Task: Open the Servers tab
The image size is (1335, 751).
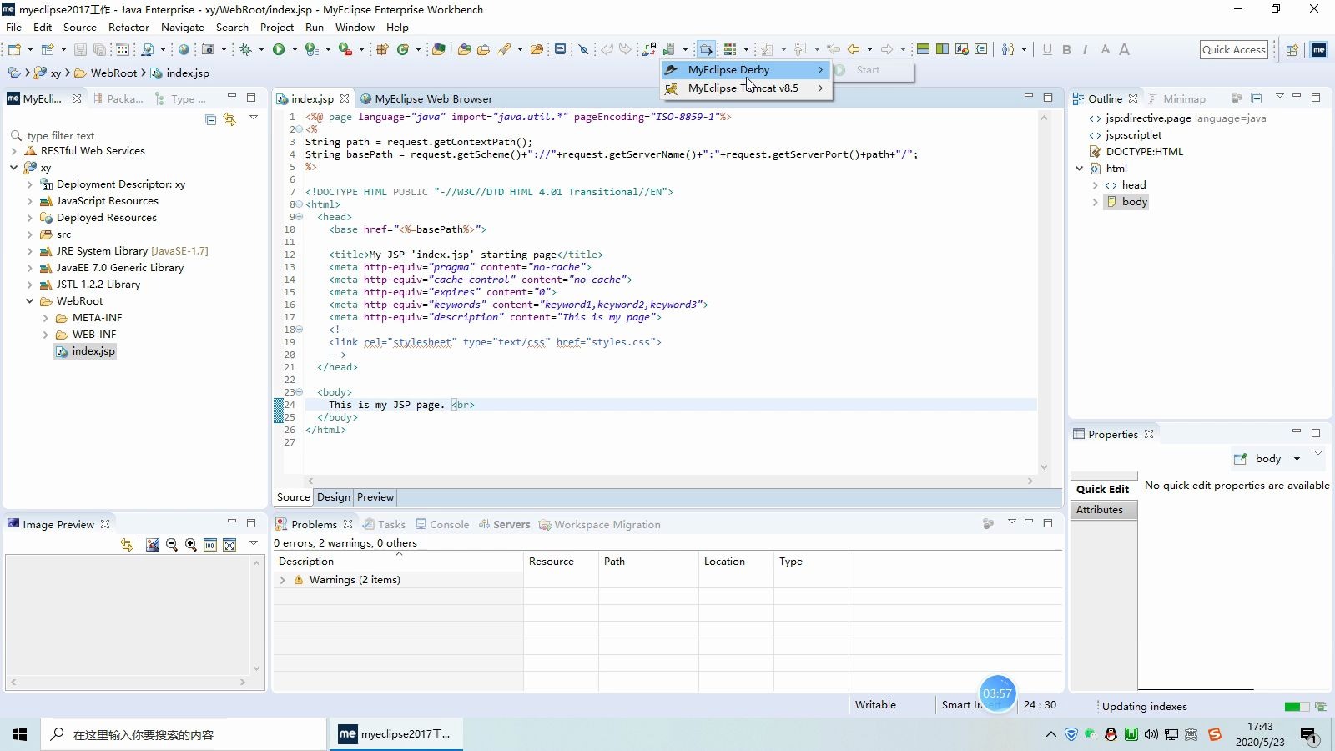Action: [x=504, y=525]
